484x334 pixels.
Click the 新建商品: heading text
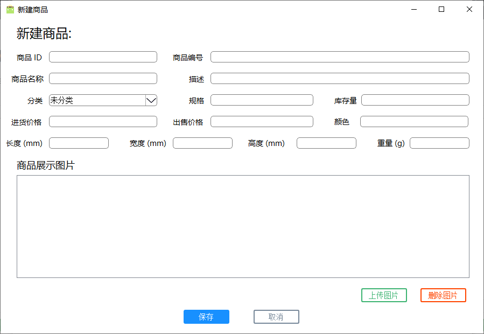(44, 34)
